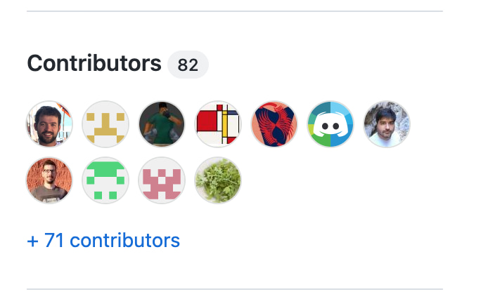Screen dimensions: 481x299
Task: Visit the last avatar in the top row
Action: point(387,124)
